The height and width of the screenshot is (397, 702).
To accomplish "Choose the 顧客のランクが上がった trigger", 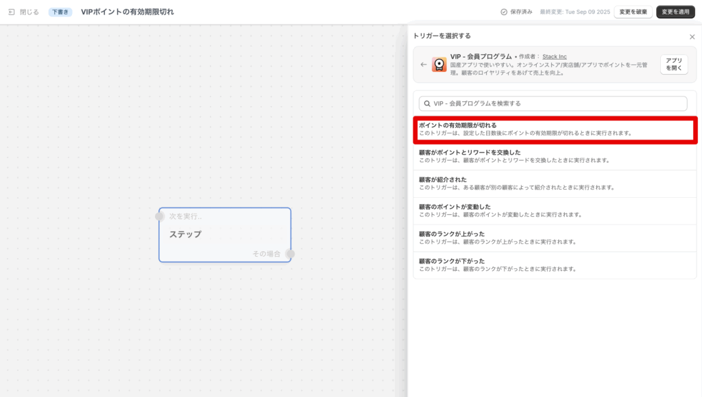I will click(555, 238).
